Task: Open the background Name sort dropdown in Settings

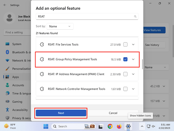Action: (x=156, y=67)
